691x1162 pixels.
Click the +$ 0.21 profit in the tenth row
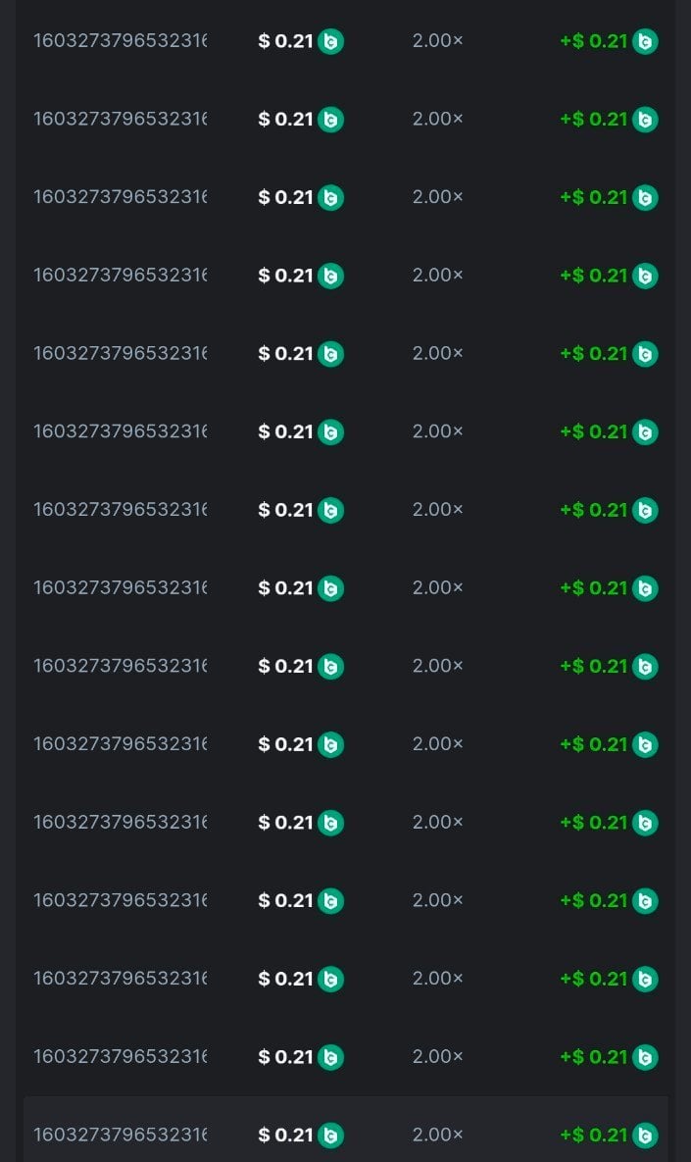point(593,744)
